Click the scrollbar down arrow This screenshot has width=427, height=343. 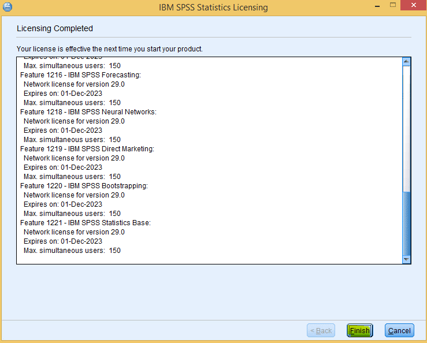click(x=406, y=259)
